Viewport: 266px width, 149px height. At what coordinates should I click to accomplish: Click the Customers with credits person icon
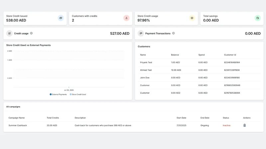[x=126, y=18]
